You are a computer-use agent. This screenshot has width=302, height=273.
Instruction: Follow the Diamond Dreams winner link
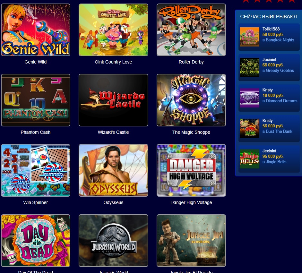281,101
